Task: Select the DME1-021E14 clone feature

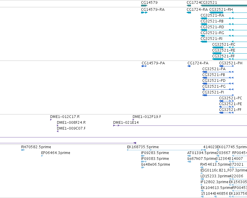Action: point(180,125)
